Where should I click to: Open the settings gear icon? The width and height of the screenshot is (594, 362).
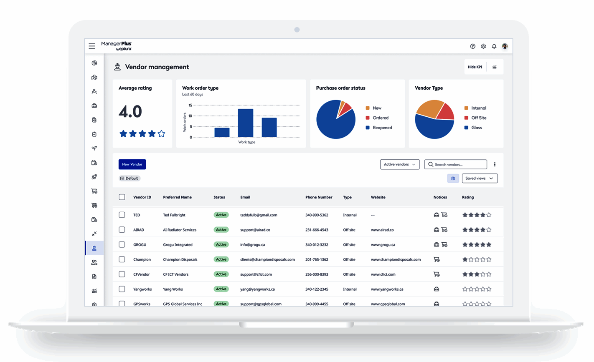click(483, 46)
